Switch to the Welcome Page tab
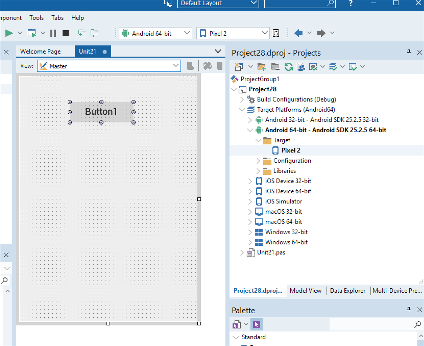The height and width of the screenshot is (346, 424). point(41,51)
